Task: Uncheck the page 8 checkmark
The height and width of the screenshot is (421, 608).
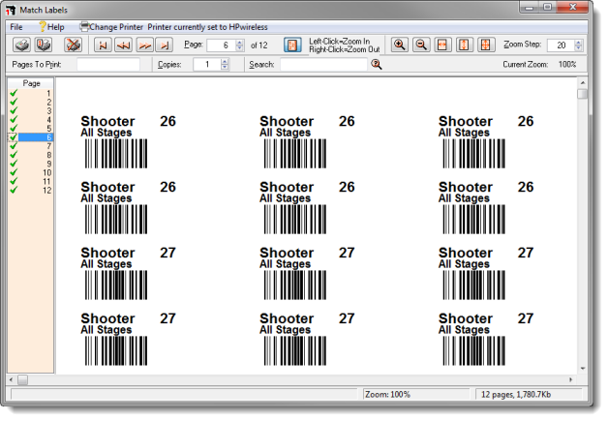Action: (14, 155)
